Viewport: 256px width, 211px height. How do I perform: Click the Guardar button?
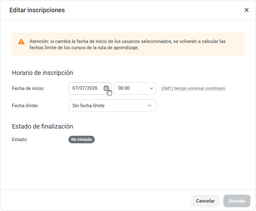(237, 201)
